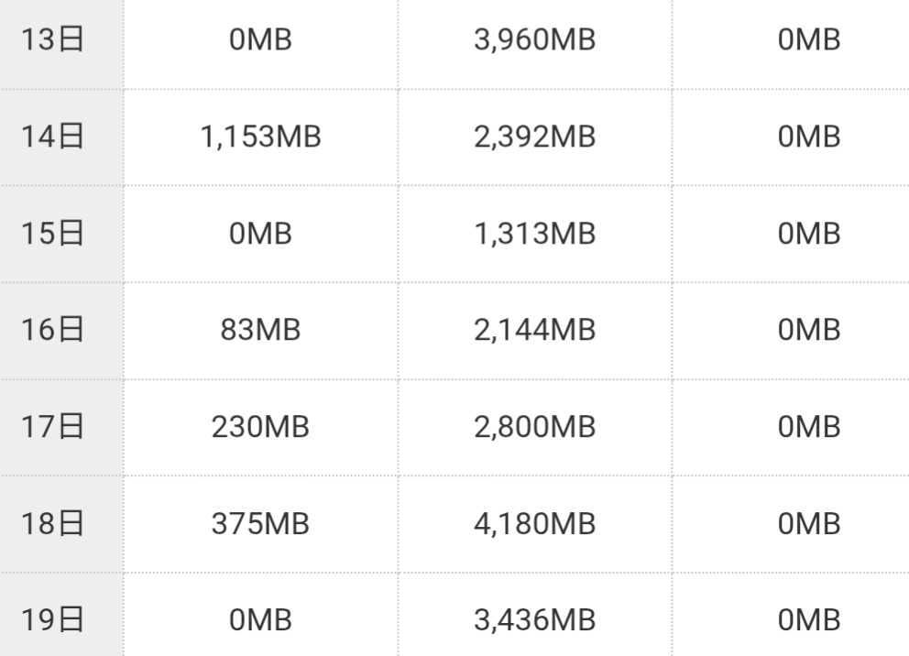Image resolution: width=909 pixels, height=656 pixels.
Task: Select the 19日 row header
Action: (x=52, y=620)
